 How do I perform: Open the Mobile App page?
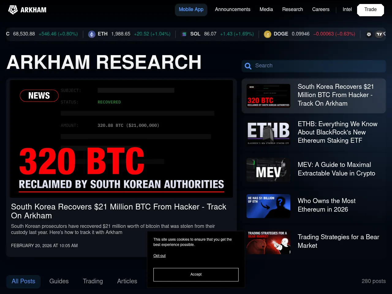[x=191, y=9]
